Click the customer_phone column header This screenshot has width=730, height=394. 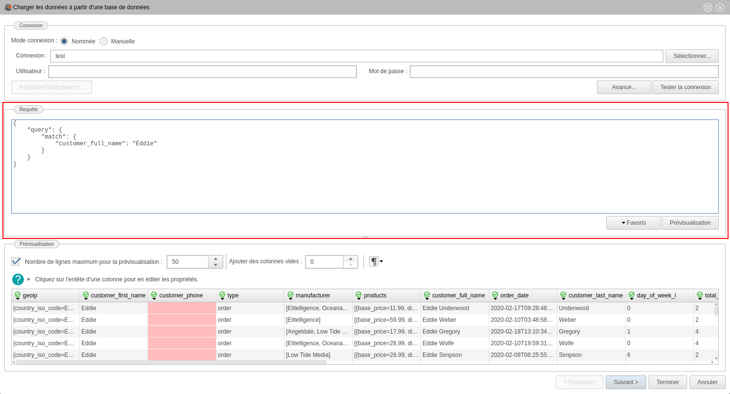[x=182, y=295]
